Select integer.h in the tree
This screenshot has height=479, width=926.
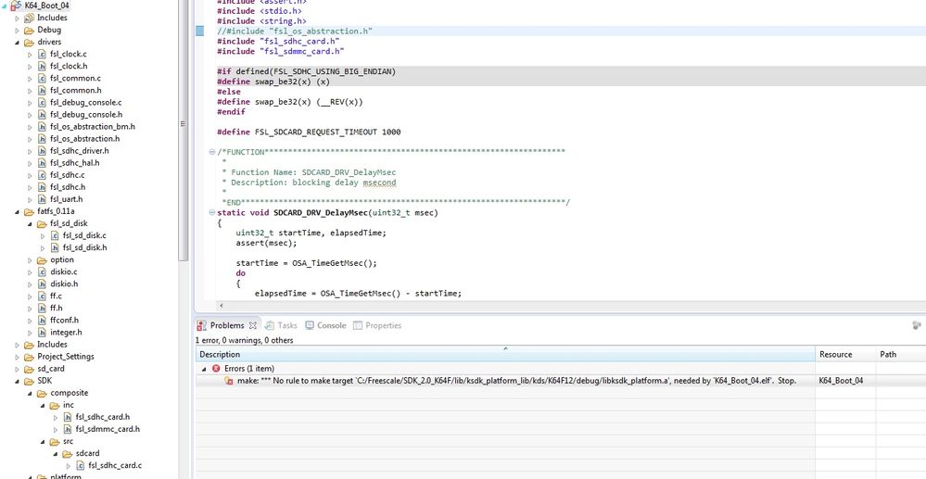(66, 333)
